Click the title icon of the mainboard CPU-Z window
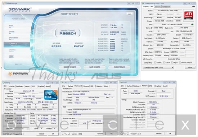The width and height of the screenshot is (198, 137). pos(62,82)
